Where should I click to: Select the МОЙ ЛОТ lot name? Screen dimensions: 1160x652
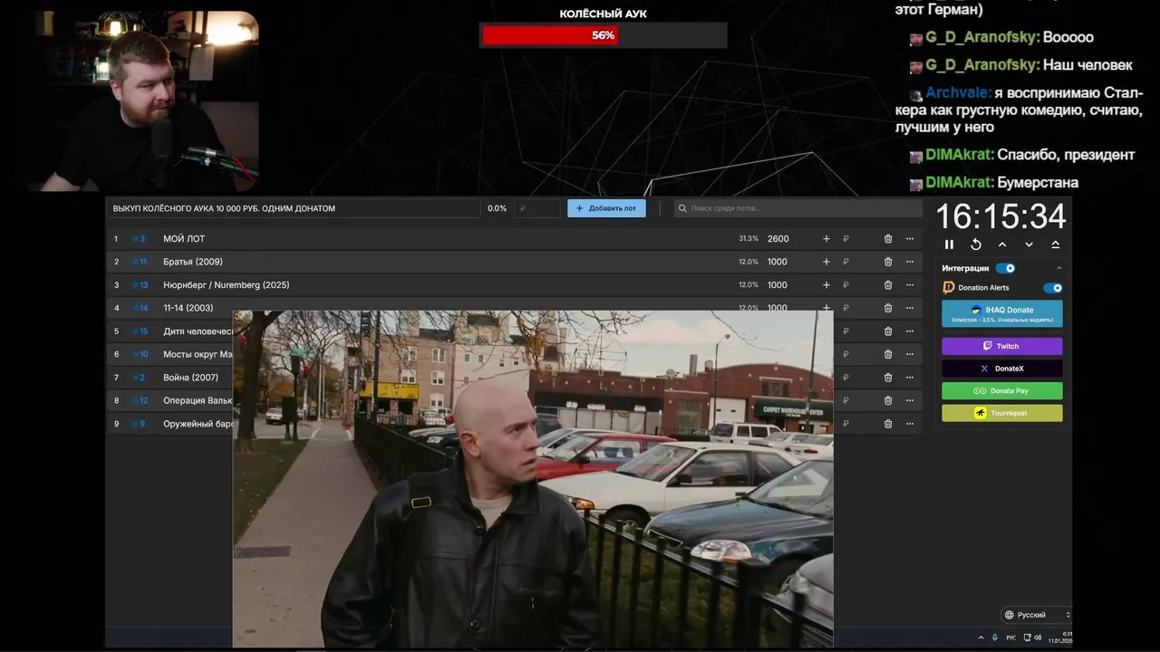(184, 239)
